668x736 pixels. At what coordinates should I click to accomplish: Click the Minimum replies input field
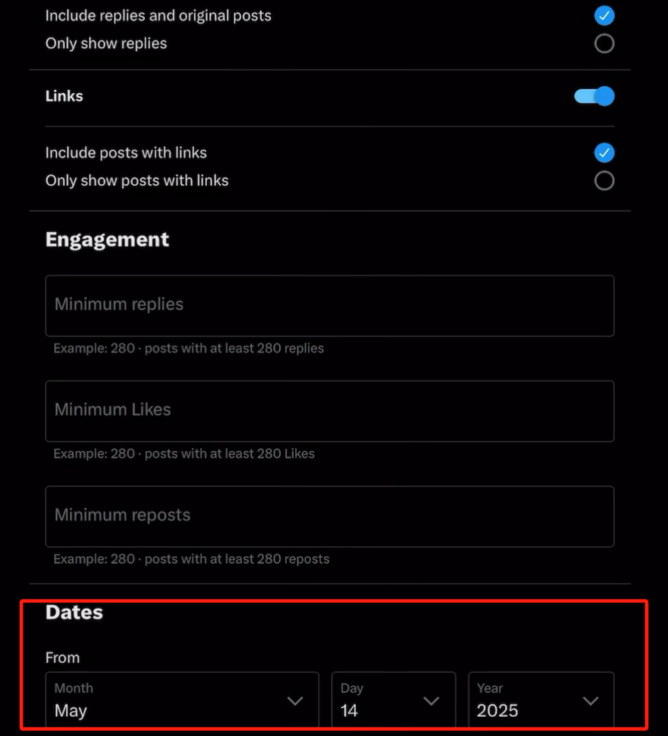[329, 305]
